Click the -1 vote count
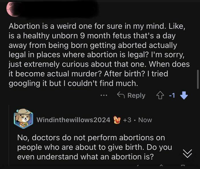 171,96
